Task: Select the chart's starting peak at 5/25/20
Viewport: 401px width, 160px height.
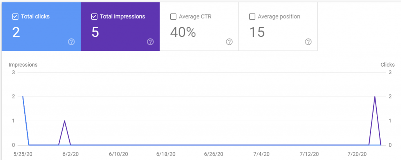Action: tap(23, 96)
